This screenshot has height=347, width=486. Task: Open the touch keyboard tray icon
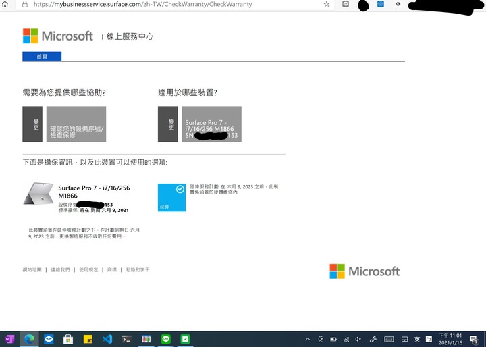(x=389, y=340)
